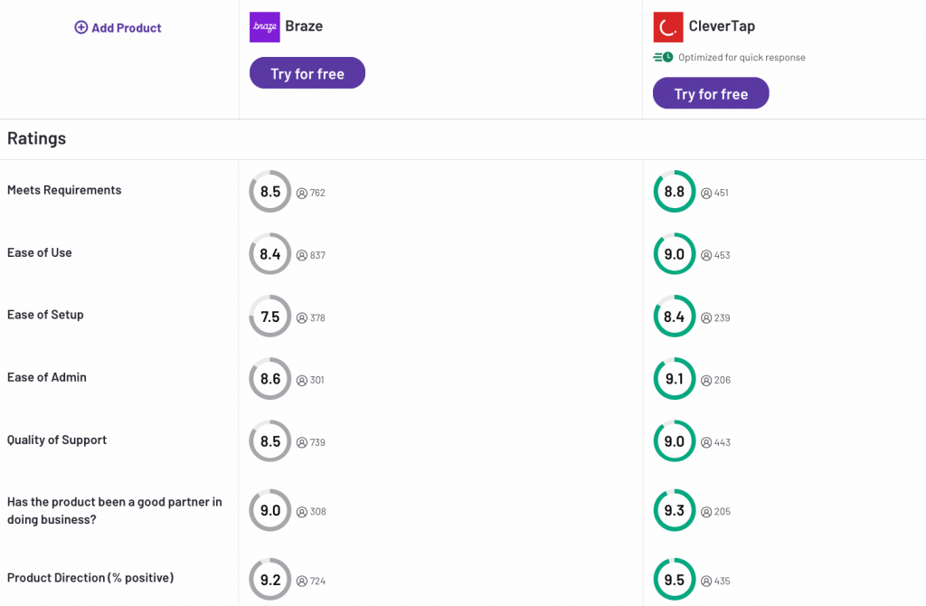
Task: Click reviewer icon beside Braze 762 count
Action: pyautogui.click(x=302, y=193)
